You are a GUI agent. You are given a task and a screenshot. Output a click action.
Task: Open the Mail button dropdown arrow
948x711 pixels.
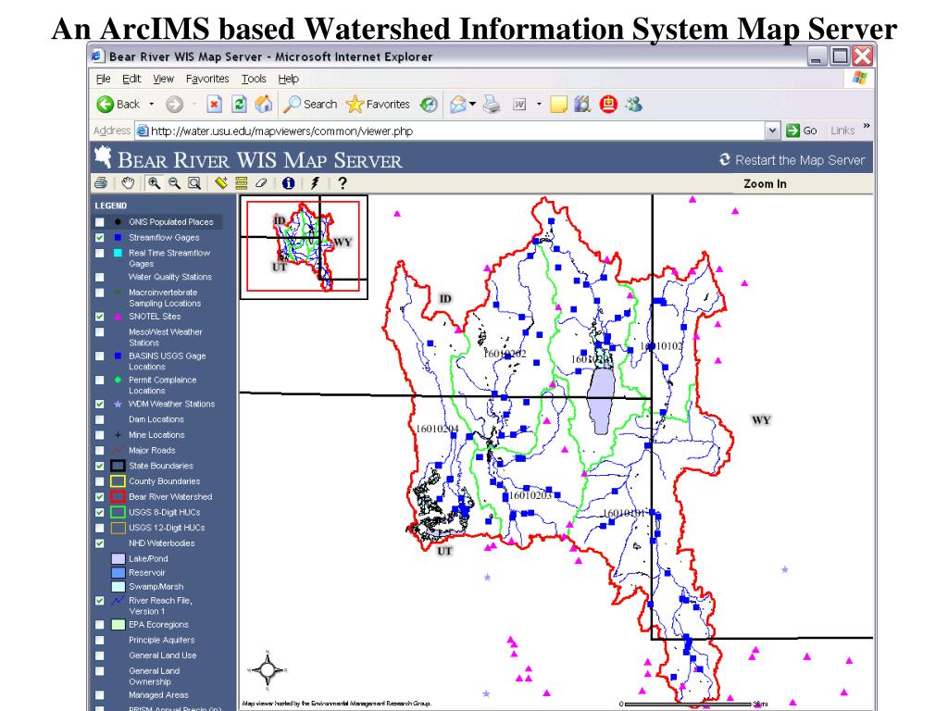pyautogui.click(x=473, y=105)
